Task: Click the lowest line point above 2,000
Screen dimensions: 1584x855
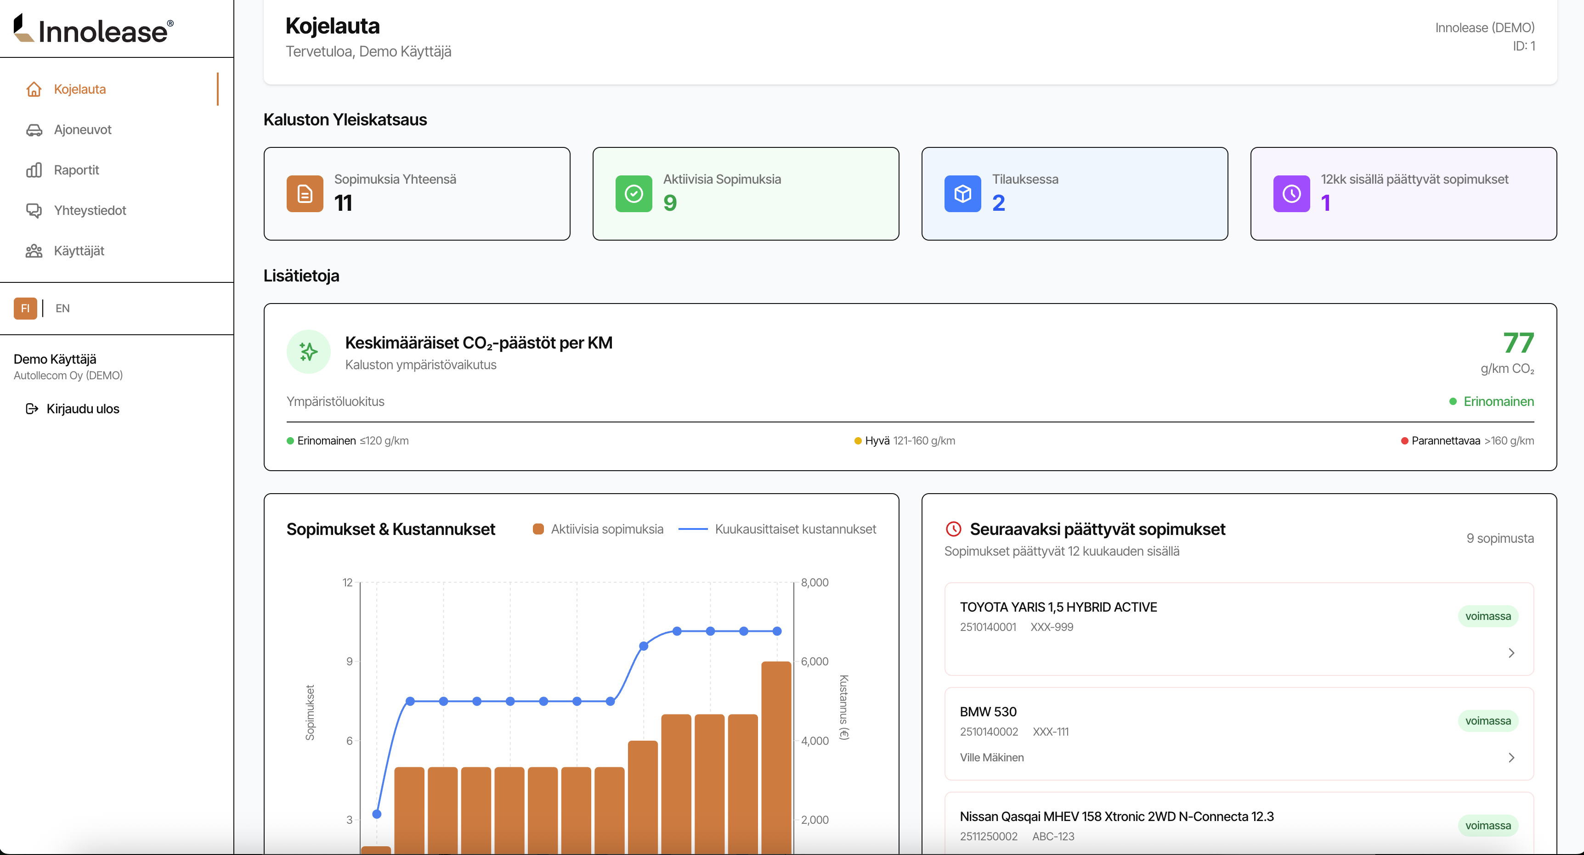Action: pyautogui.click(x=377, y=814)
